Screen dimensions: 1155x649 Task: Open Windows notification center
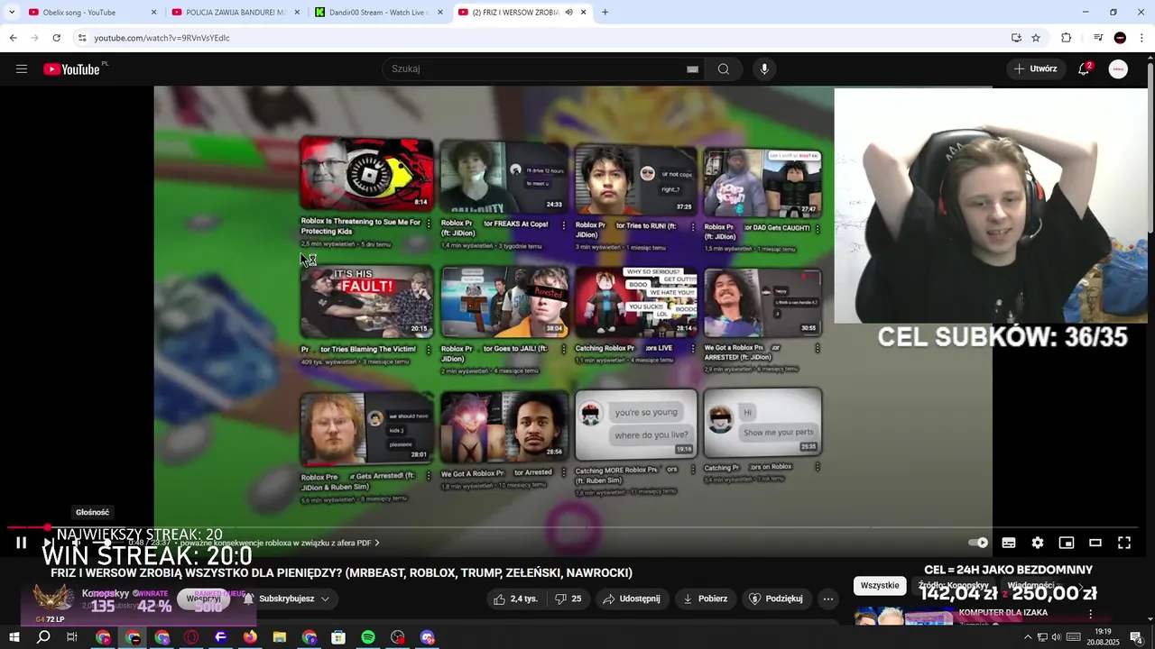(1136, 637)
